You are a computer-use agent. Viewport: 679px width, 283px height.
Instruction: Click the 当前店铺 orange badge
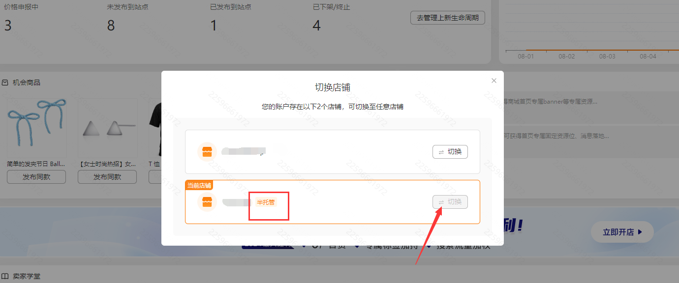(199, 185)
